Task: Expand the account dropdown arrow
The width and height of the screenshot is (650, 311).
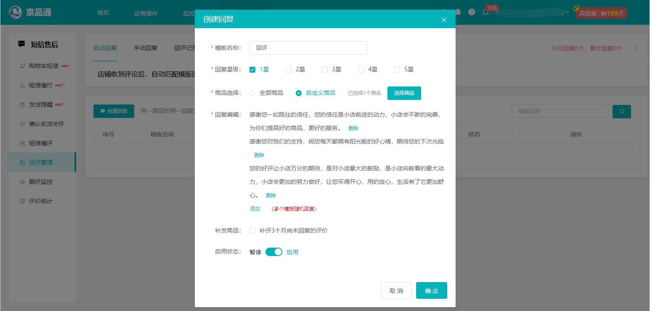Action: pos(567,13)
